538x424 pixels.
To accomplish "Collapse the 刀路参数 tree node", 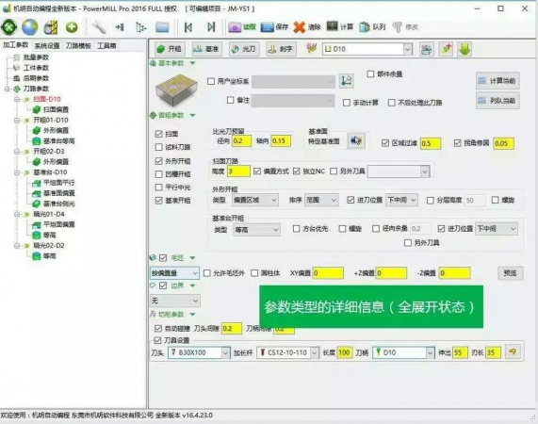I will pyautogui.click(x=7, y=89).
